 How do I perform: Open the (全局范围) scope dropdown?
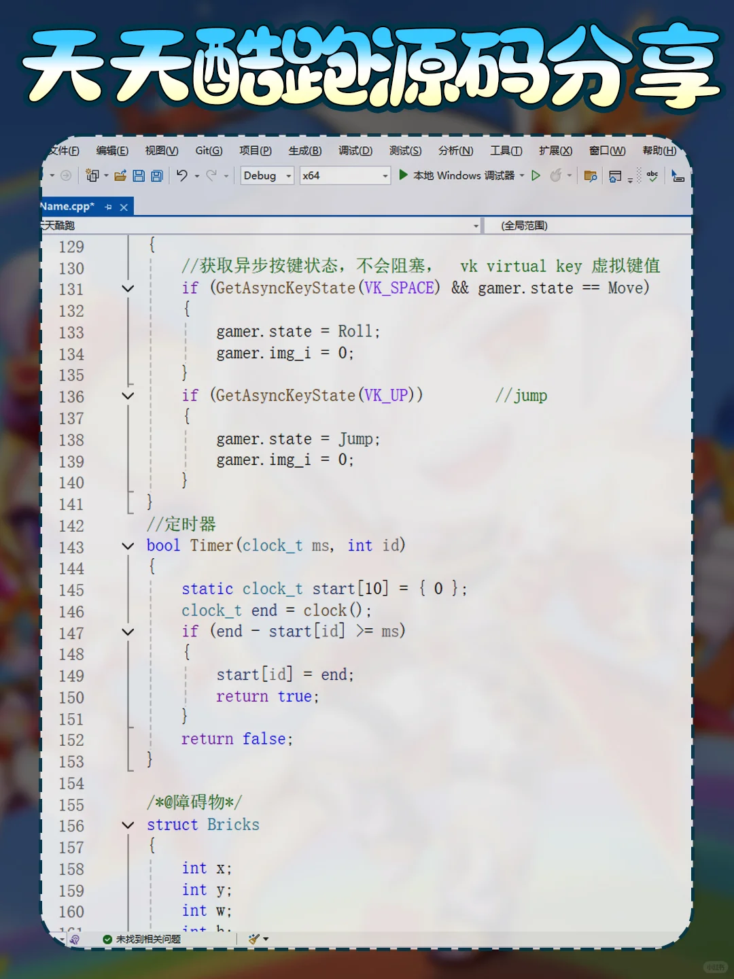point(589,226)
